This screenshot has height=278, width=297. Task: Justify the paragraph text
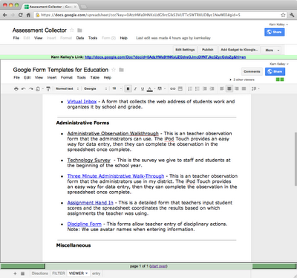(244, 88)
